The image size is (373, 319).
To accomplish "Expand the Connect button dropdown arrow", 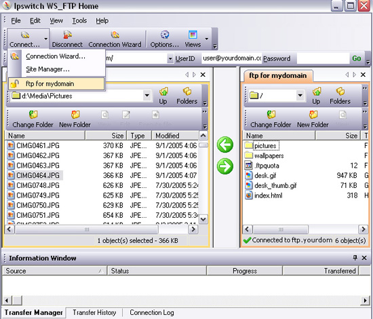I will pyautogui.click(x=45, y=39).
